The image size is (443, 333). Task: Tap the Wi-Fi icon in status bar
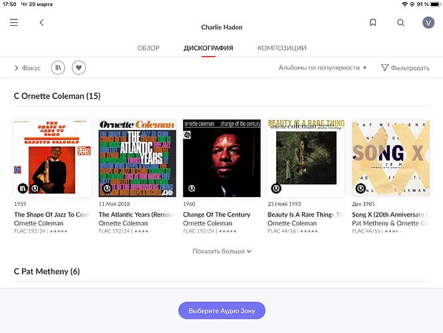[x=405, y=4]
